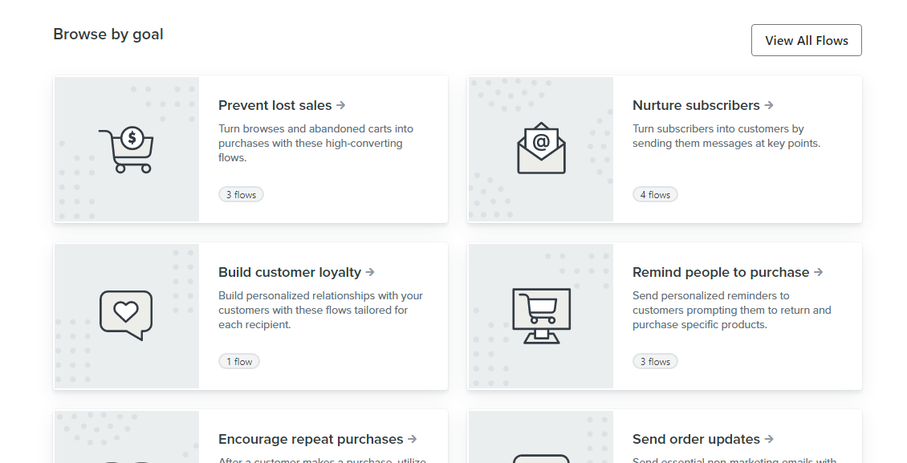Viewport: 907px width, 463px height.
Task: Go to Encourage repeat purchases flows
Action: click(x=310, y=439)
